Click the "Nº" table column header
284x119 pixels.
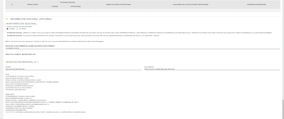pos(12,5)
